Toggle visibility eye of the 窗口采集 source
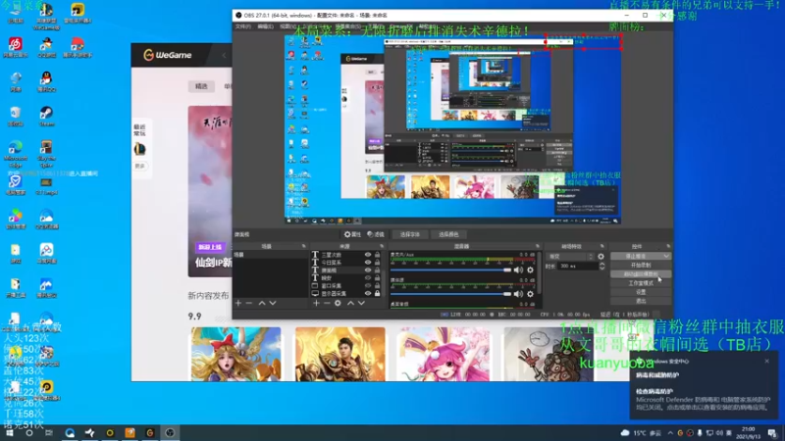Viewport: 785px width, 441px height. pos(368,286)
